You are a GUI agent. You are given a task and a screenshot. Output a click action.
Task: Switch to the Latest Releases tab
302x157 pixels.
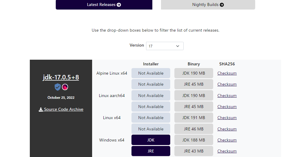point(104,5)
